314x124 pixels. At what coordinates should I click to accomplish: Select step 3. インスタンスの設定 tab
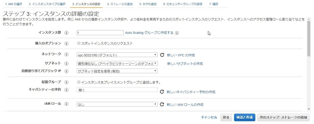point(86,4)
